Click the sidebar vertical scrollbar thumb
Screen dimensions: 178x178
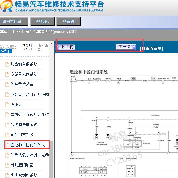click(51, 159)
